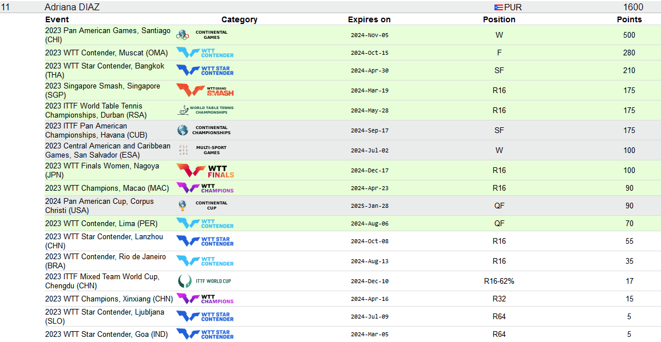Click the Points column header
The image size is (661, 342).
pyautogui.click(x=630, y=19)
